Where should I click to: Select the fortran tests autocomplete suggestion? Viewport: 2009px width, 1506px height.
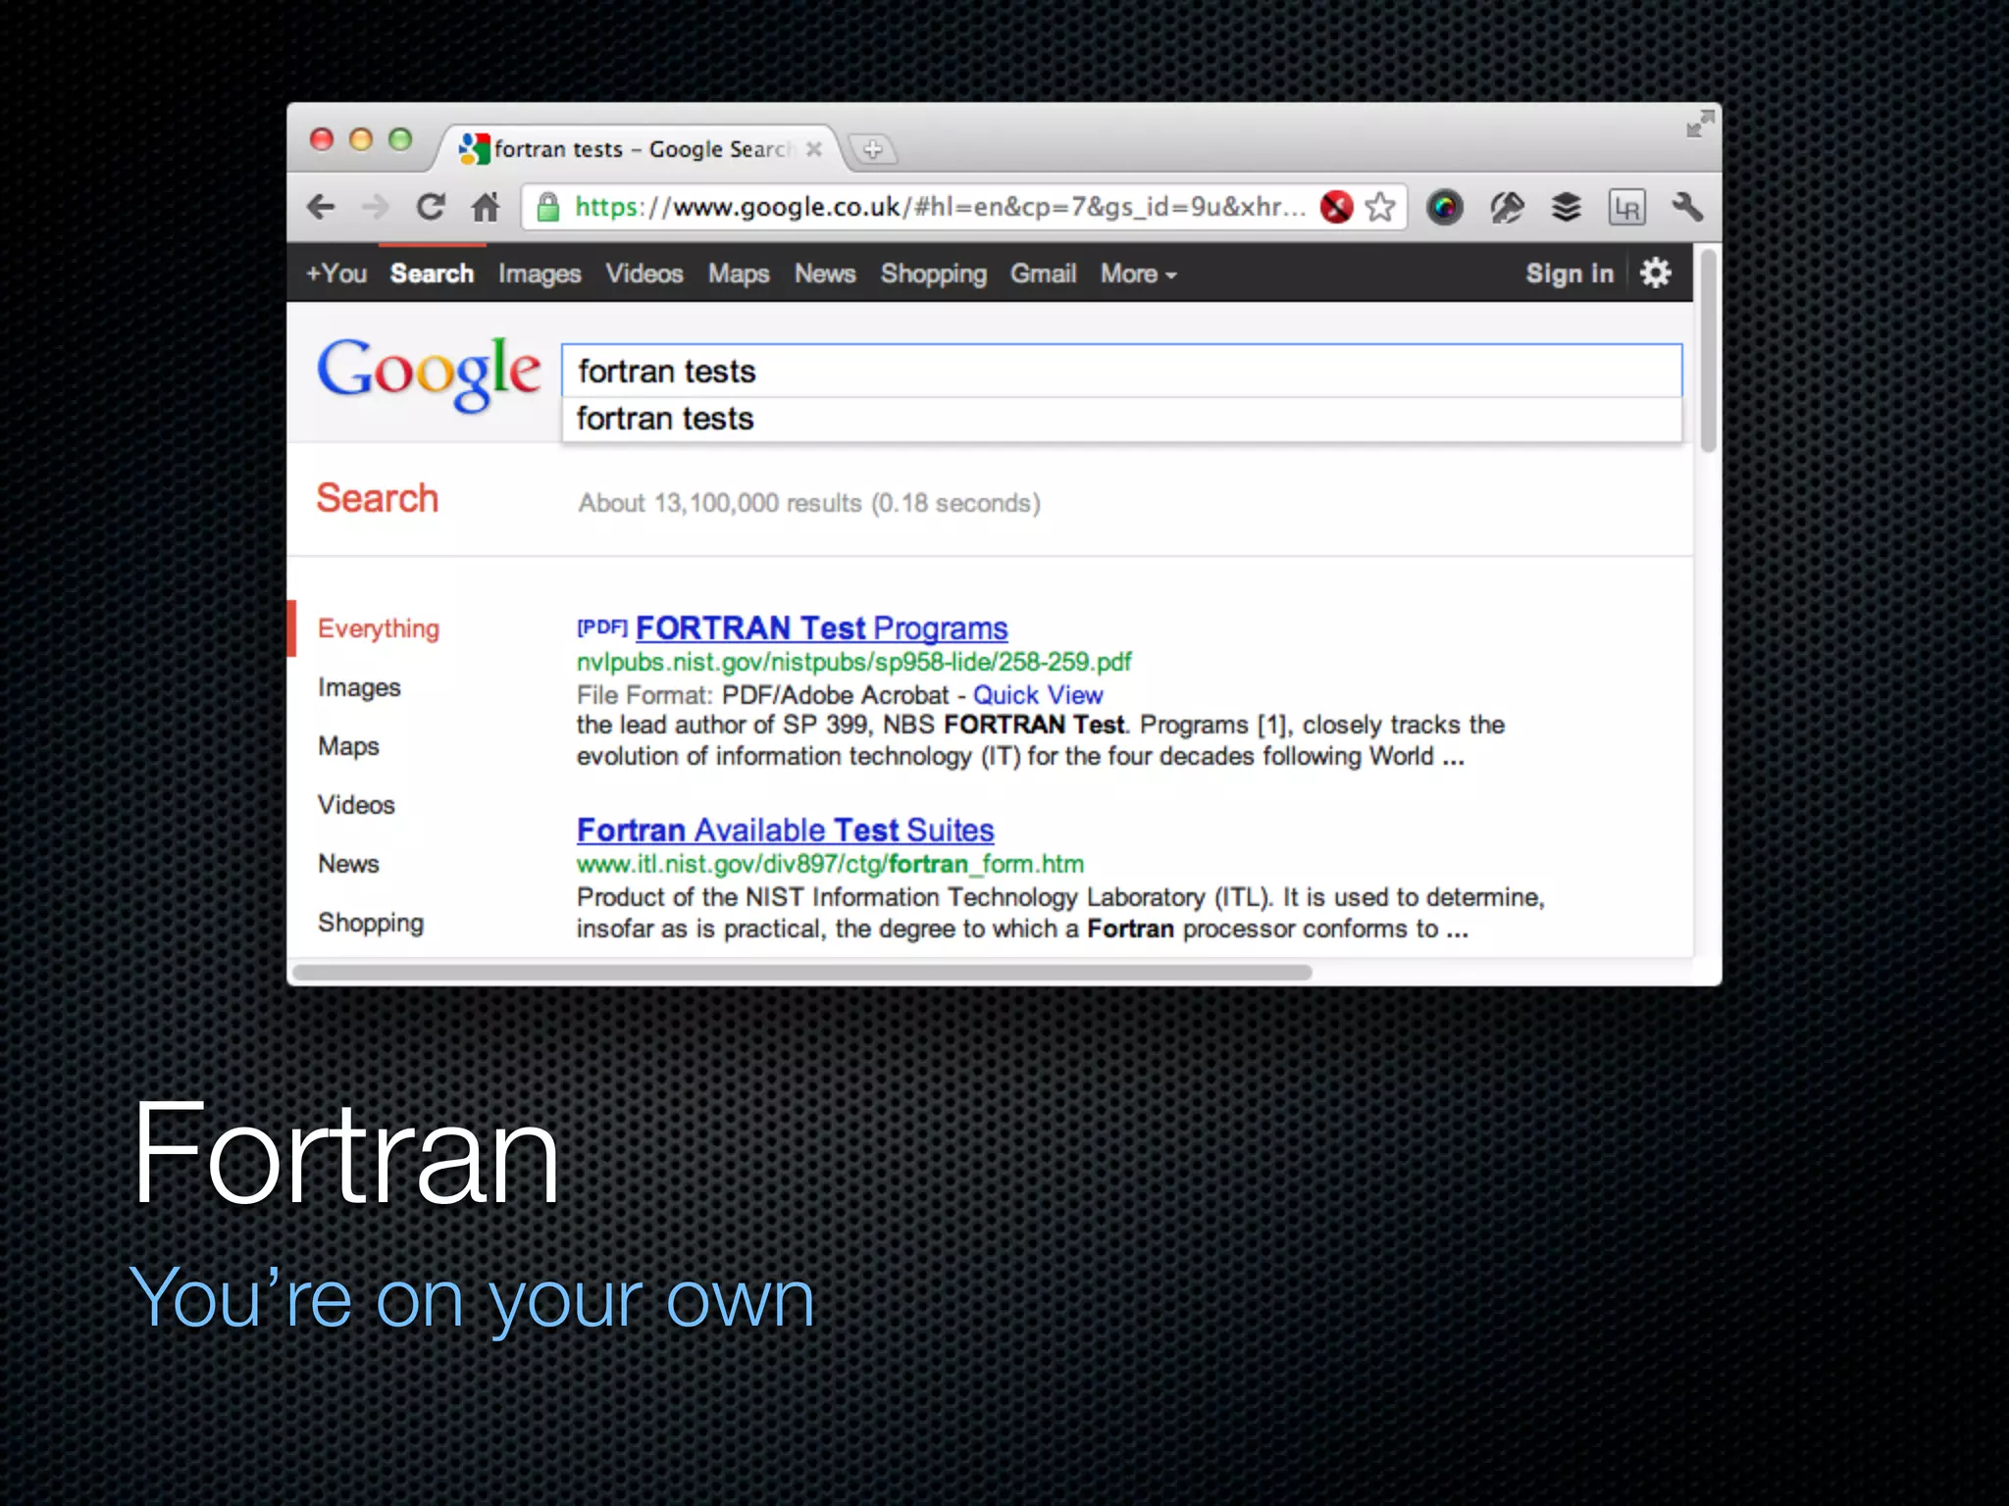1121,419
